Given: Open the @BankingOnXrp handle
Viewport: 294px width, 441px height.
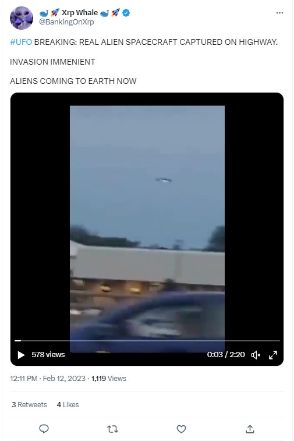Looking at the screenshot, I should (66, 22).
